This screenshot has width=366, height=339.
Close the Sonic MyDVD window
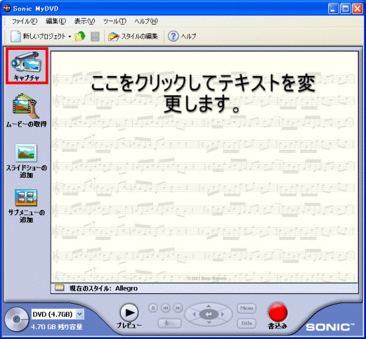[x=357, y=9]
